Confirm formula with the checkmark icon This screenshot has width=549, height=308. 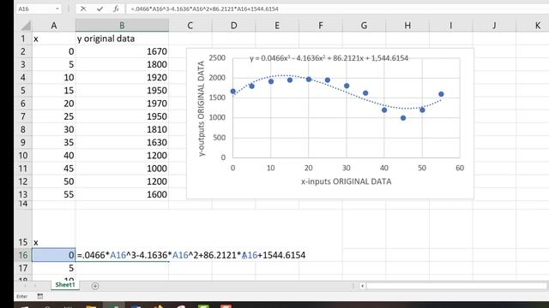(100, 9)
